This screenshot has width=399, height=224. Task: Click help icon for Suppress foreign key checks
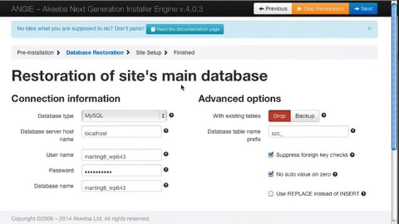(x=352, y=155)
